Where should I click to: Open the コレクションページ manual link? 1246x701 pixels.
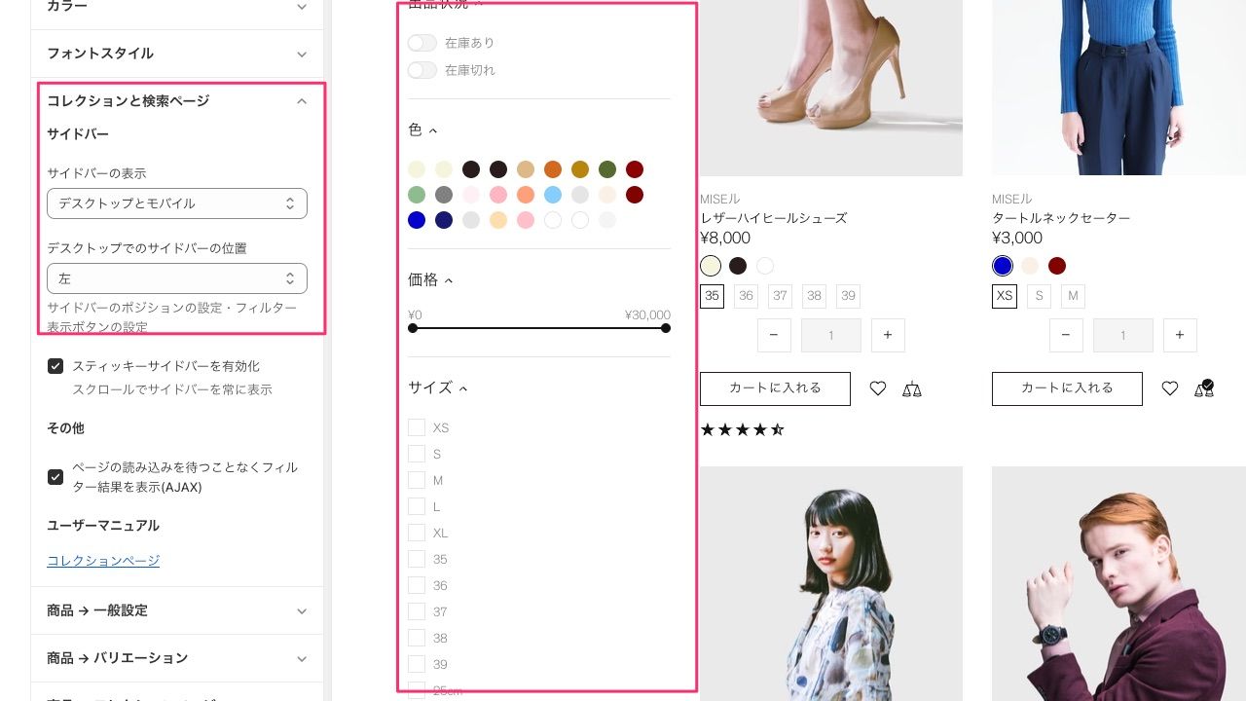(103, 561)
